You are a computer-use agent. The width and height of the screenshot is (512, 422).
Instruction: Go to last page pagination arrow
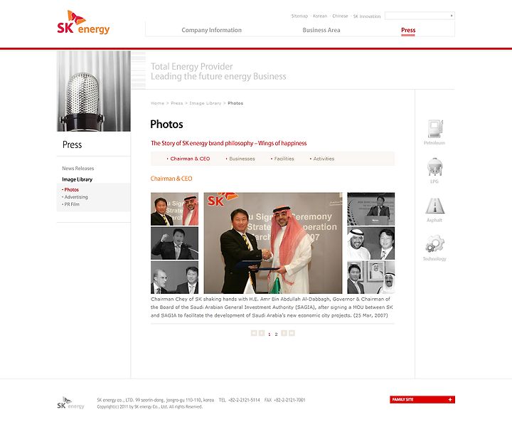[x=292, y=333]
